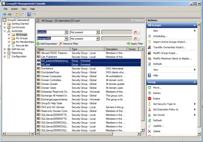Expand the Self-Service tree node

pyautogui.click(x=5, y=49)
